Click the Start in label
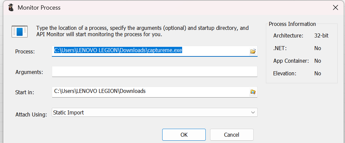Screen dimensions: 345x143 (25, 93)
